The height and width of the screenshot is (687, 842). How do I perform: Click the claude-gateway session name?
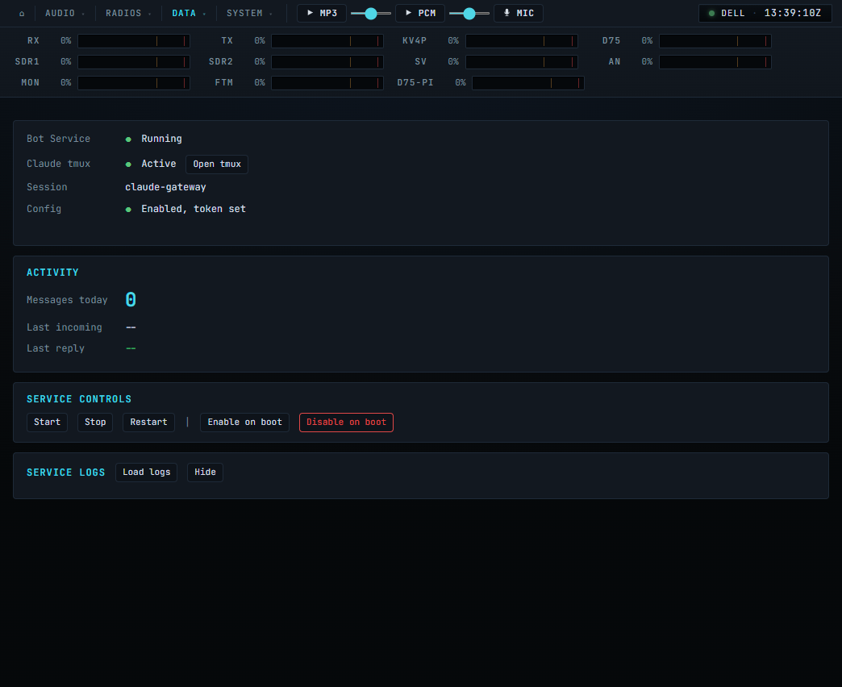(165, 187)
